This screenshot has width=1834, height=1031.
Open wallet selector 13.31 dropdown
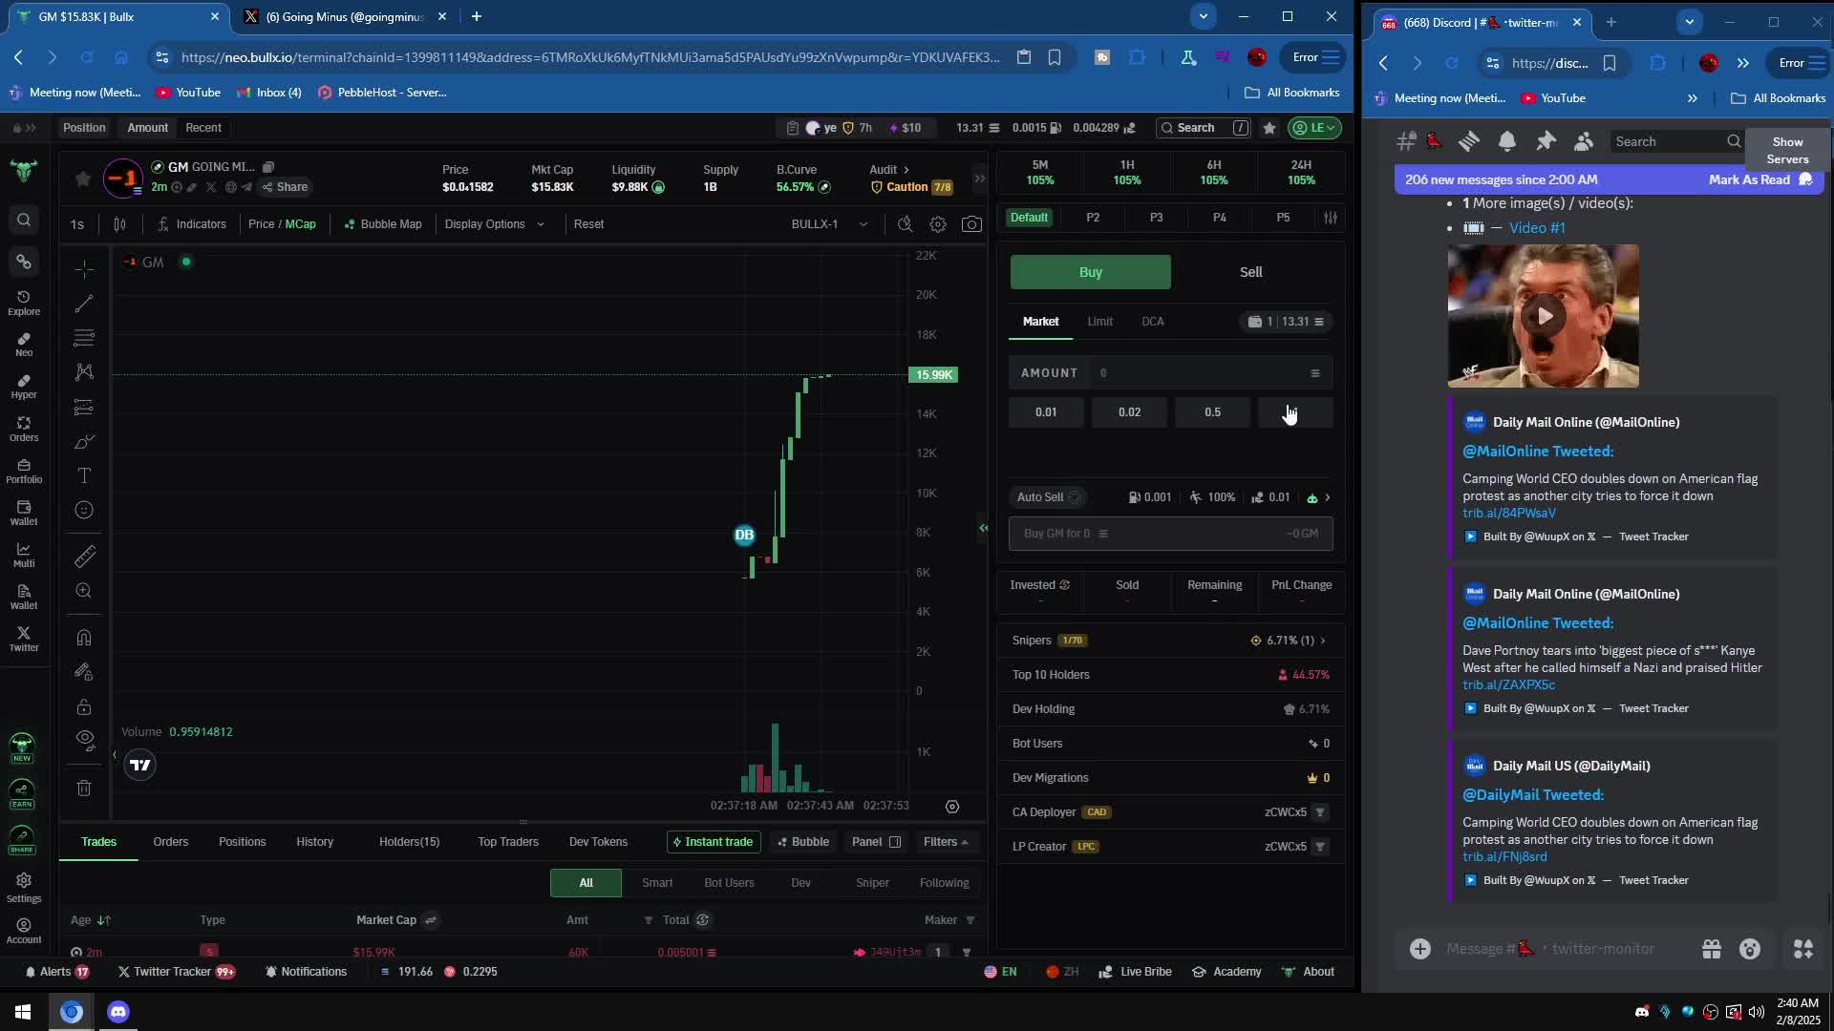pyautogui.click(x=1286, y=322)
